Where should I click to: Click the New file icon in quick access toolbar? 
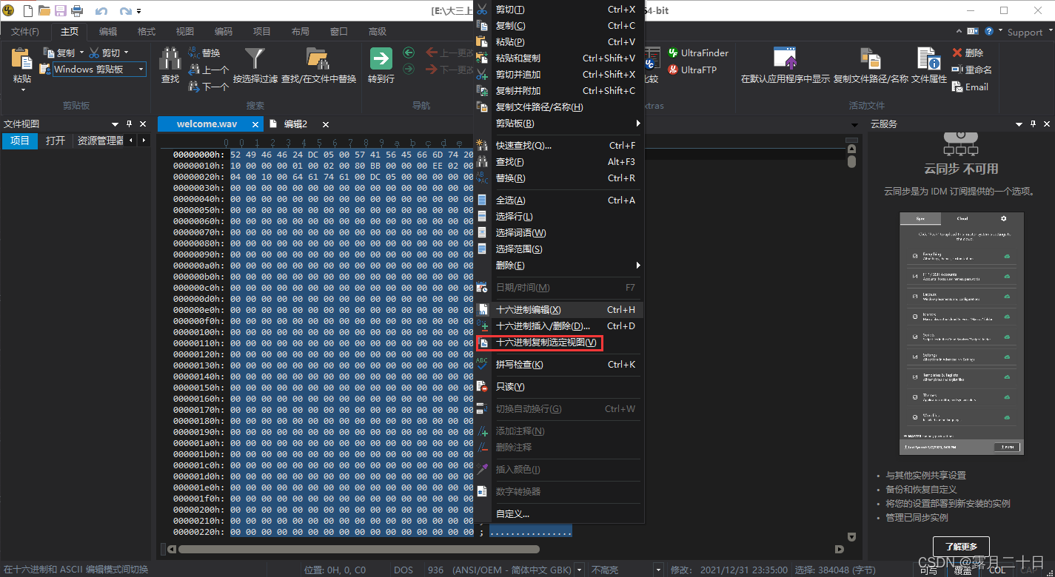click(28, 11)
